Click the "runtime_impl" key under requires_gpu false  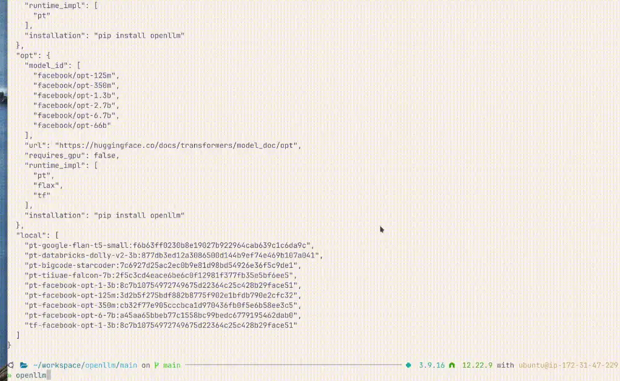58,165
